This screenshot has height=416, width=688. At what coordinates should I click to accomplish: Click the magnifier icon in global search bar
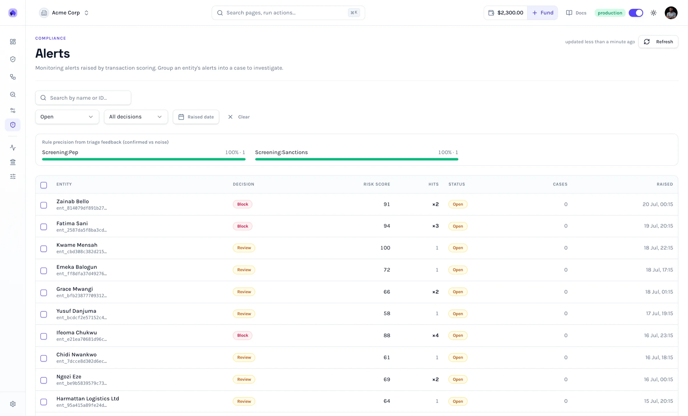tap(220, 13)
